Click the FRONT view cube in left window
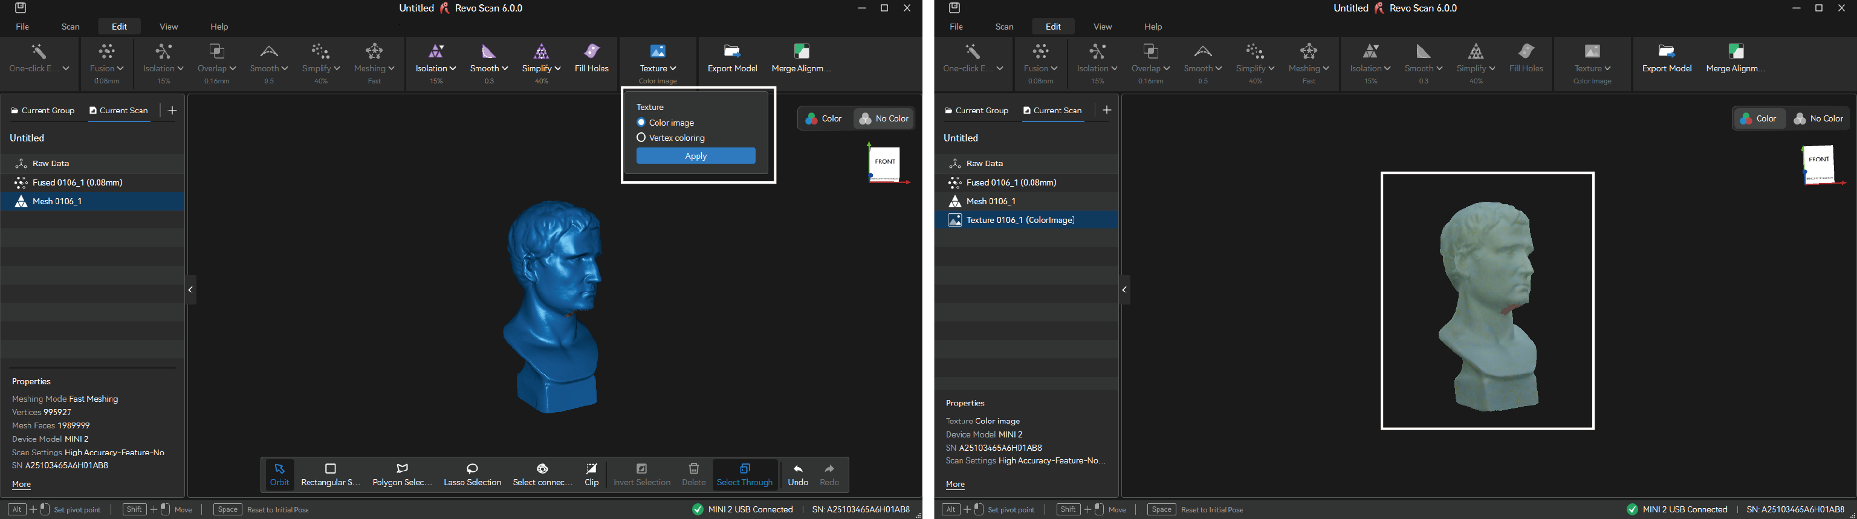 click(x=884, y=163)
